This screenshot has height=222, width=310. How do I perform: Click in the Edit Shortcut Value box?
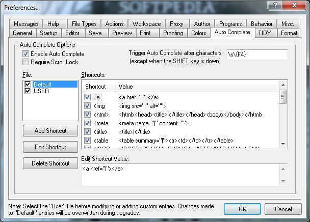click(x=180, y=175)
